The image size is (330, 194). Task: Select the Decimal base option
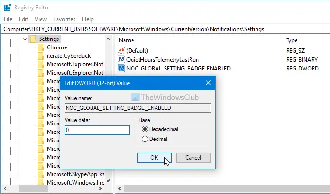point(155,139)
